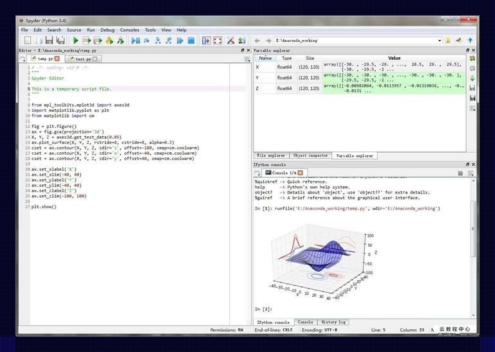The width and height of the screenshot is (495, 352).
Task: Open the Source menu
Action: pyautogui.click(x=74, y=30)
